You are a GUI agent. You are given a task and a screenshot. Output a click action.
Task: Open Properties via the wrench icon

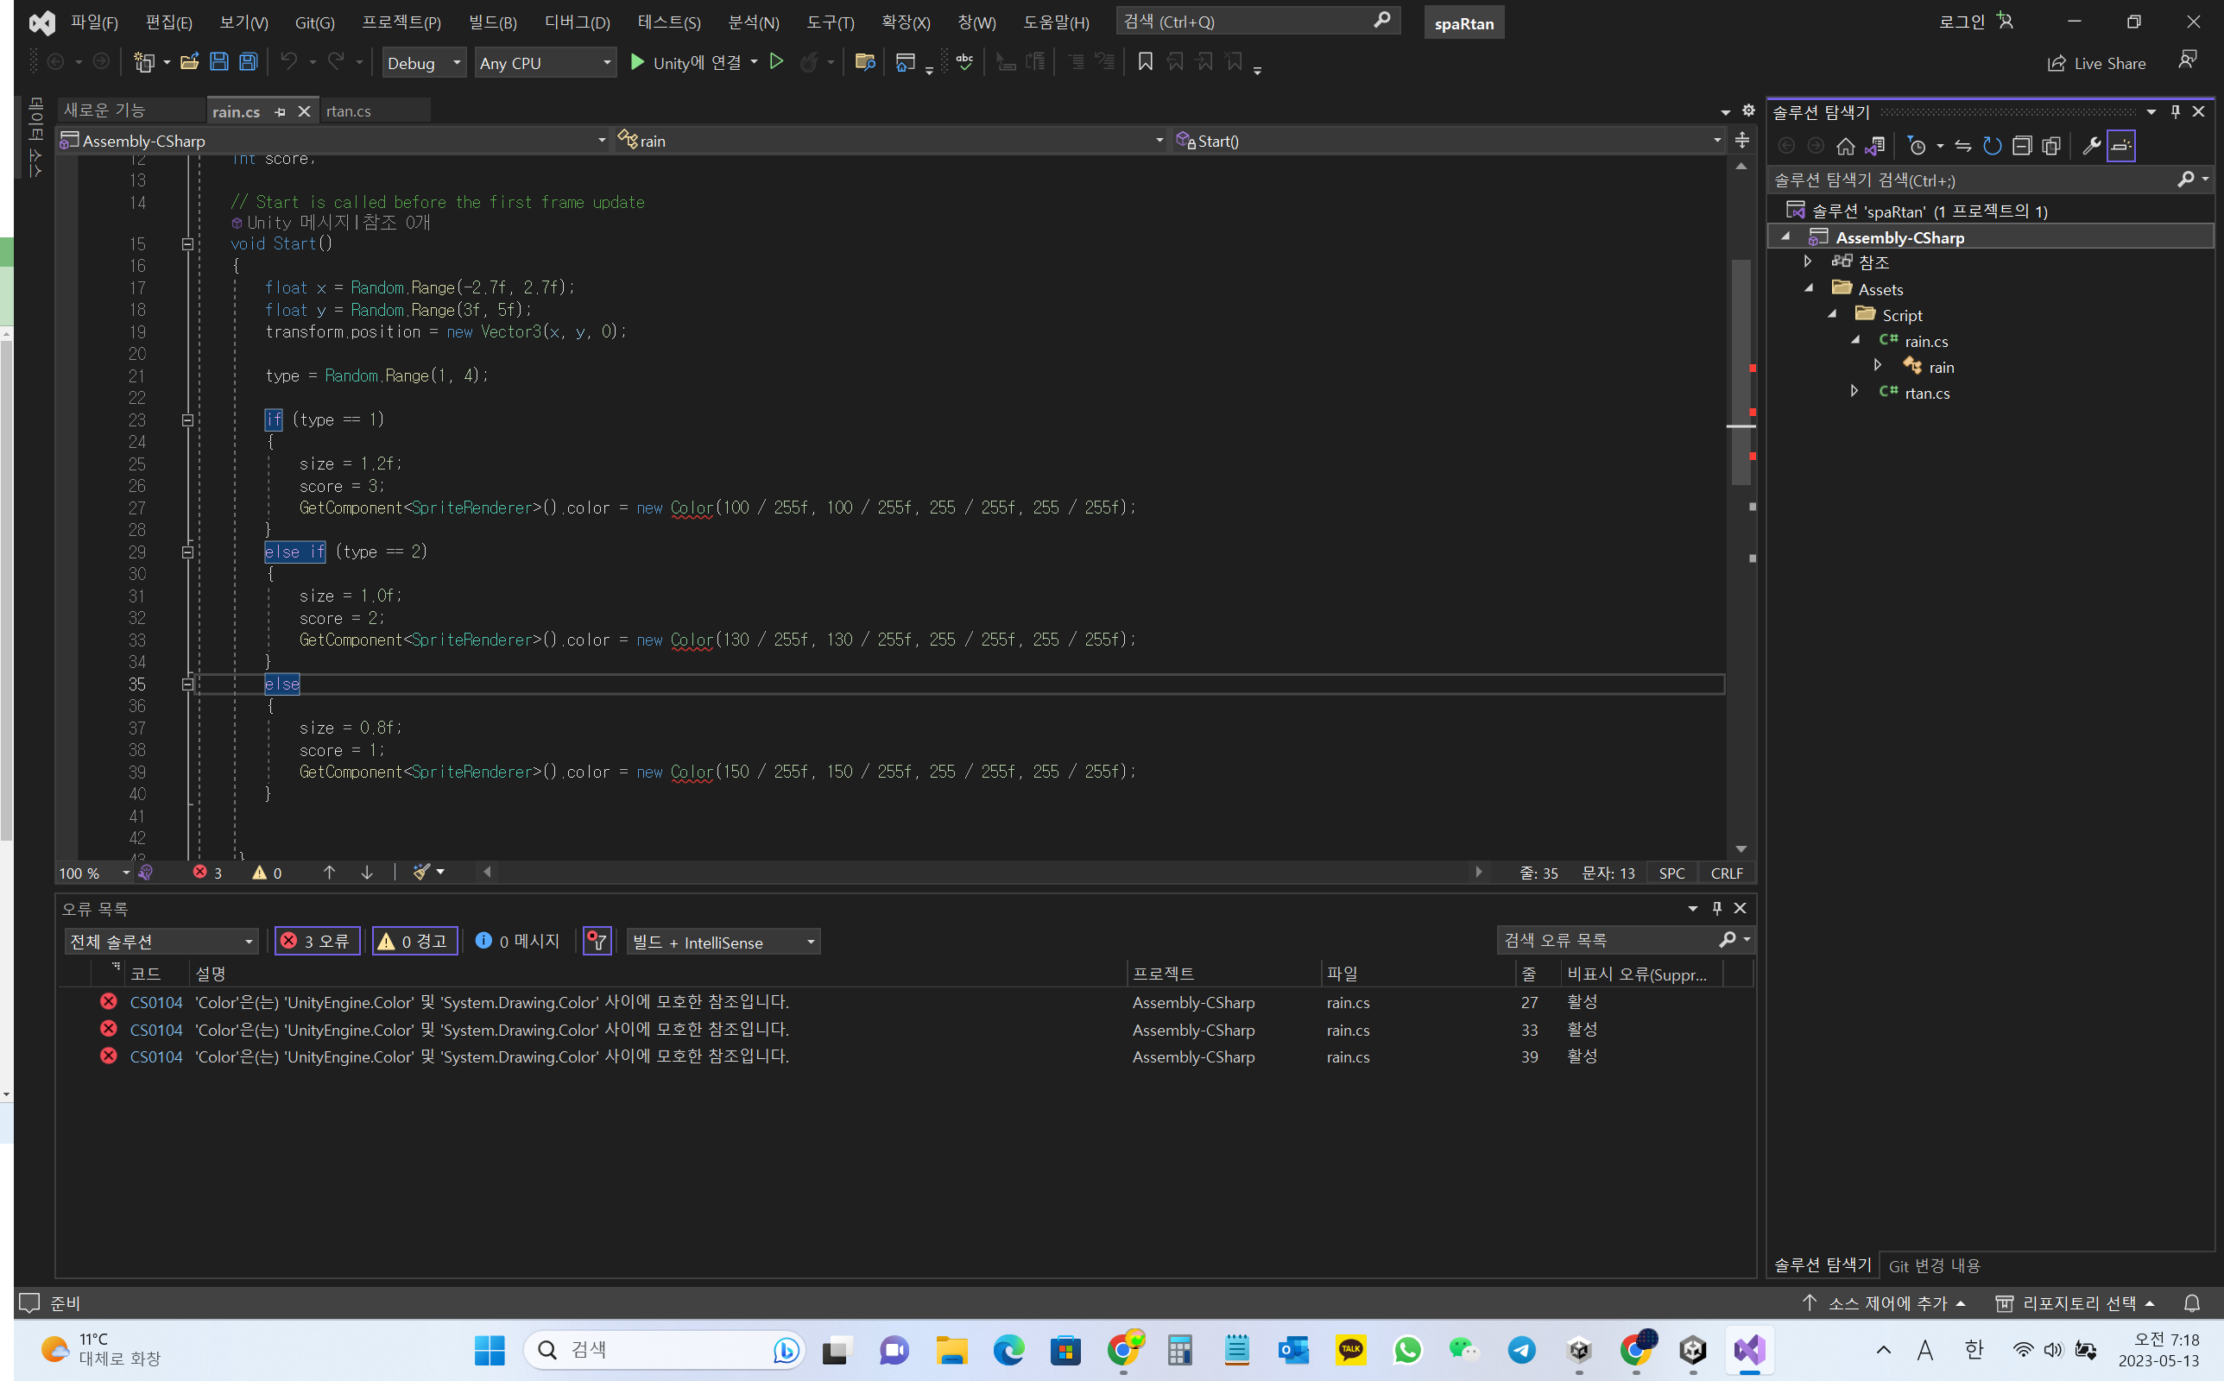click(x=2091, y=146)
